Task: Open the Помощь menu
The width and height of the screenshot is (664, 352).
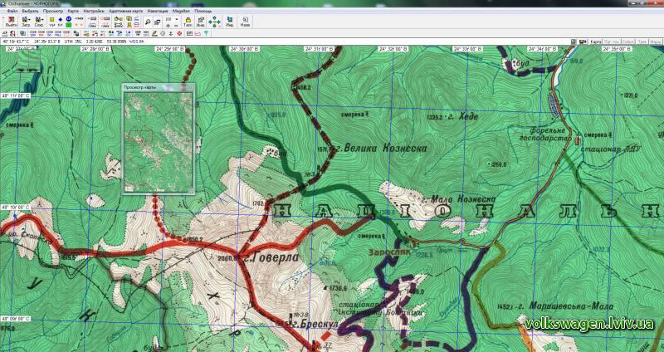Action: [203, 11]
